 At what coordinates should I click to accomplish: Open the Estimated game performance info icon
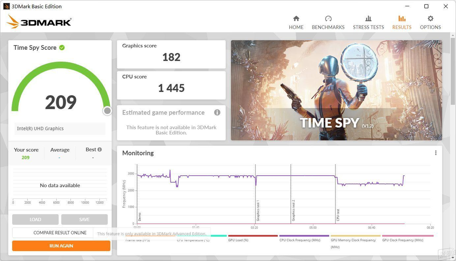217,112
